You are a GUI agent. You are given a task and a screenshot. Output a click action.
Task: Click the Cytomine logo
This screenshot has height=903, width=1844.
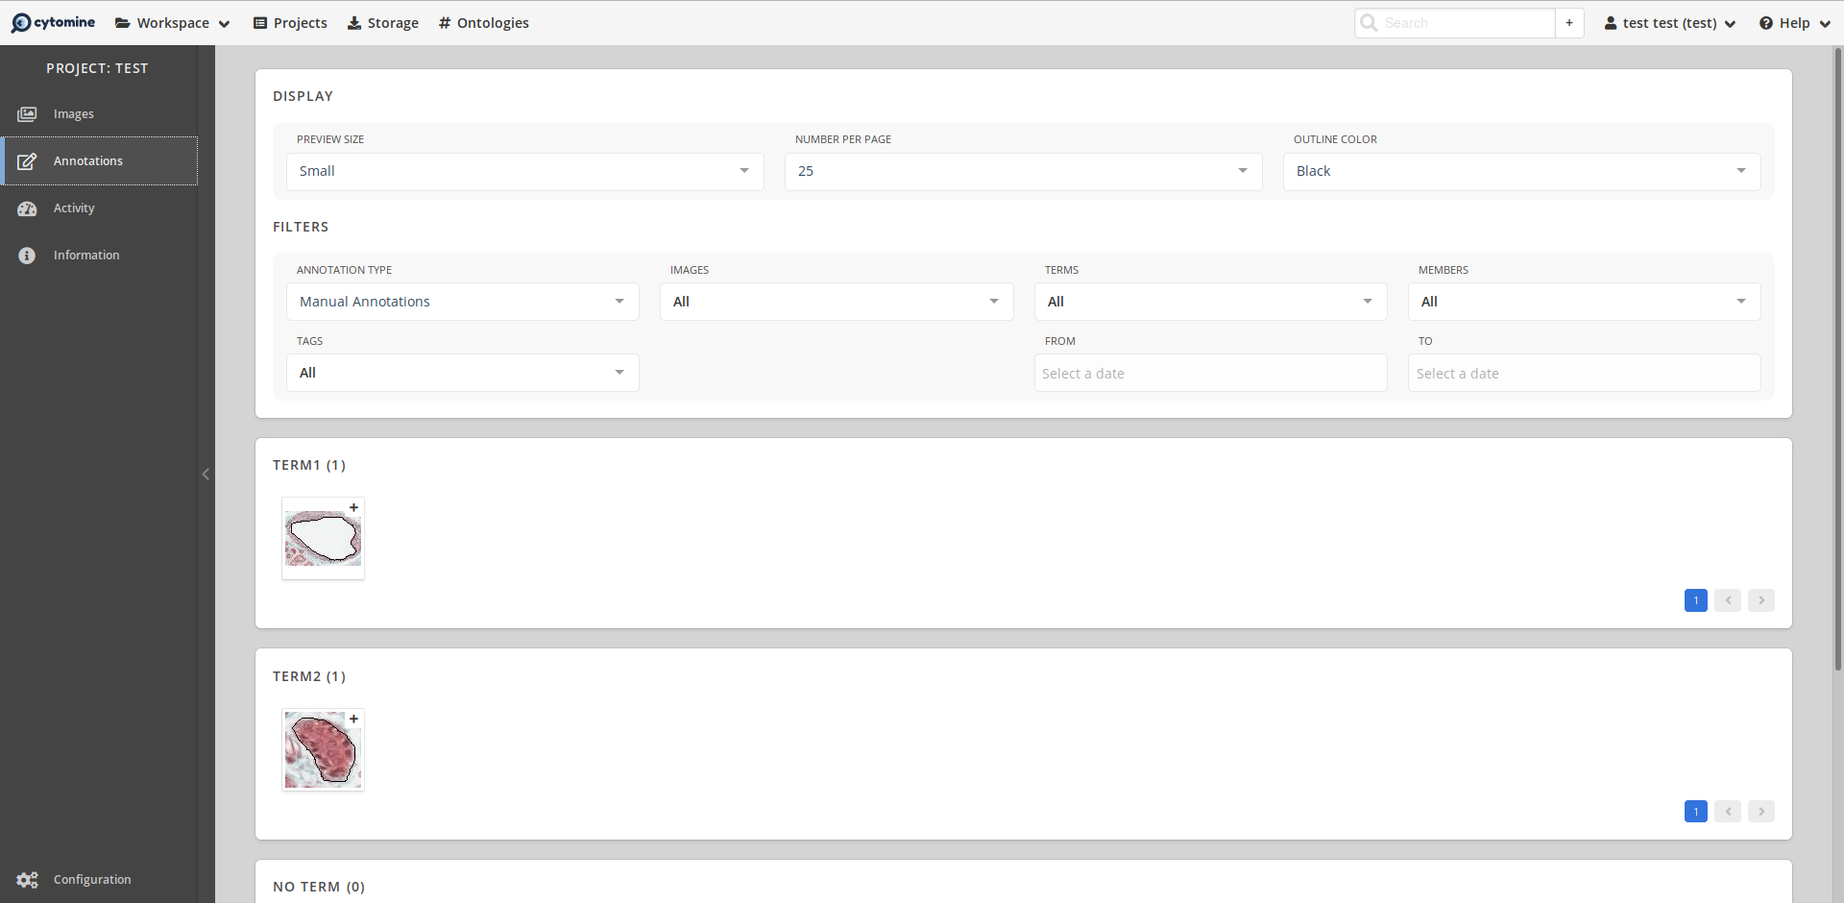tap(53, 22)
